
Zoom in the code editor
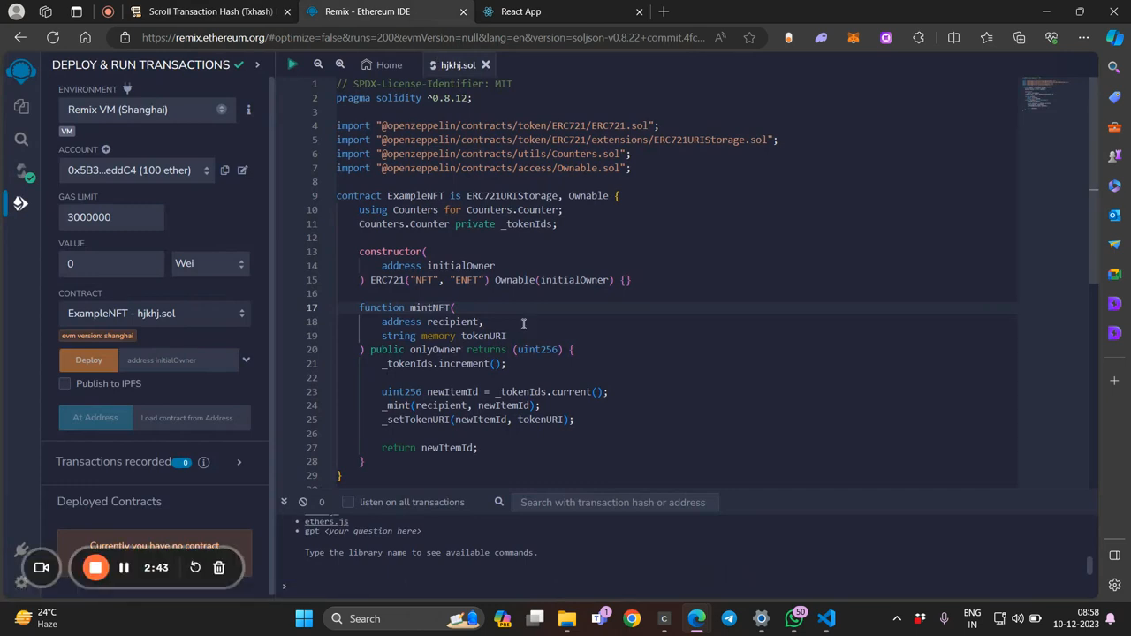pos(339,64)
